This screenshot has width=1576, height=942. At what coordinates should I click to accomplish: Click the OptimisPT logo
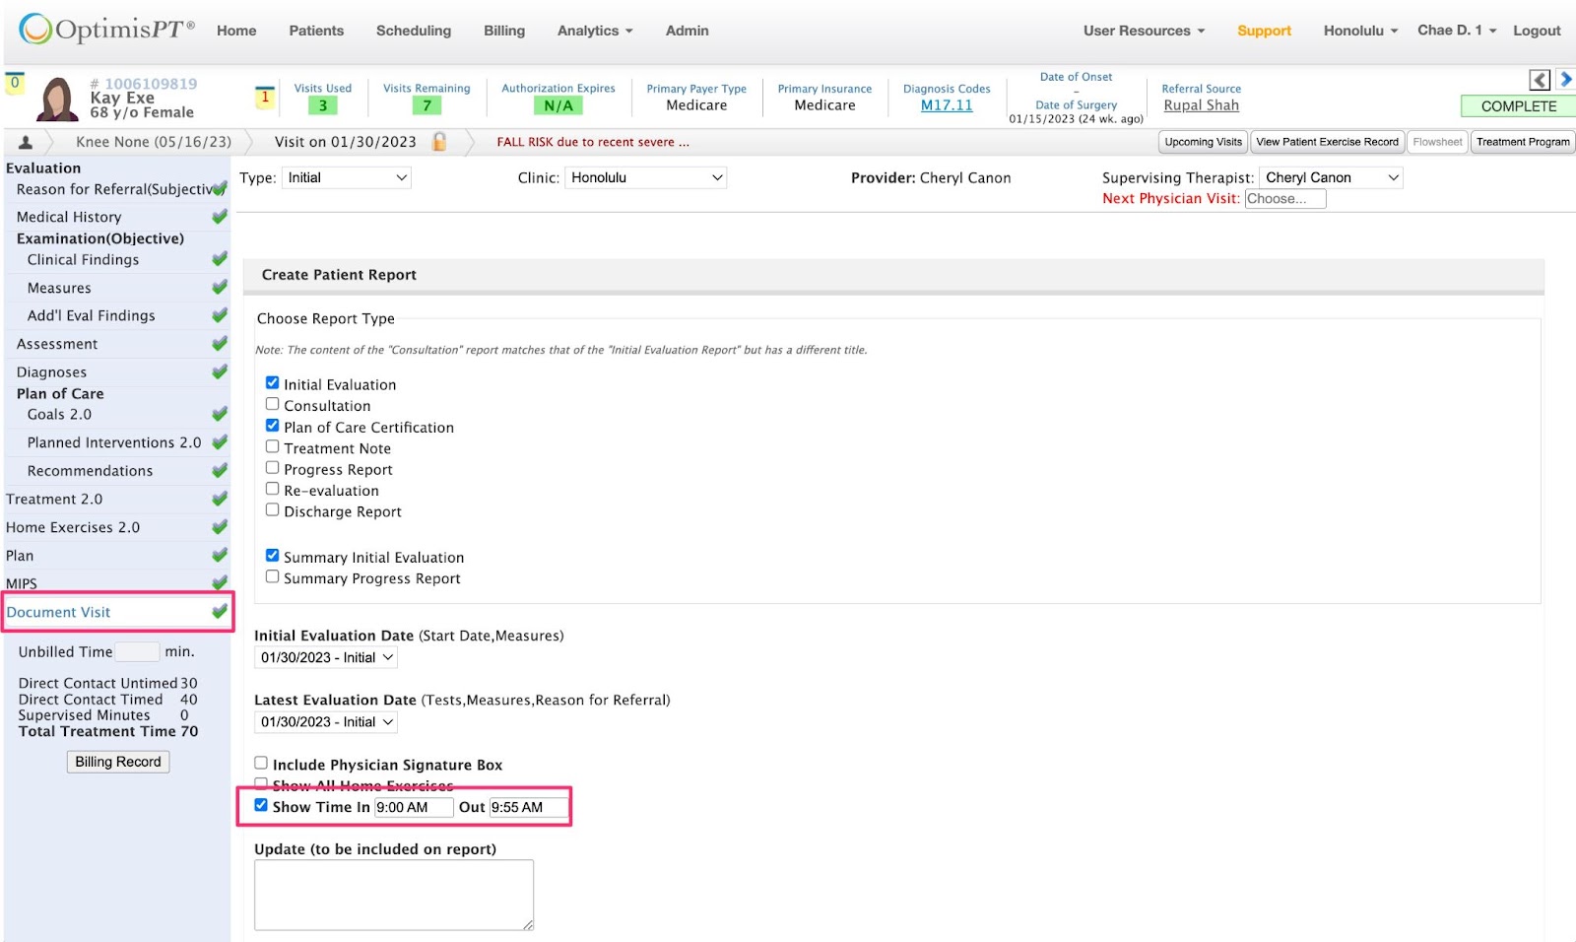tap(106, 30)
